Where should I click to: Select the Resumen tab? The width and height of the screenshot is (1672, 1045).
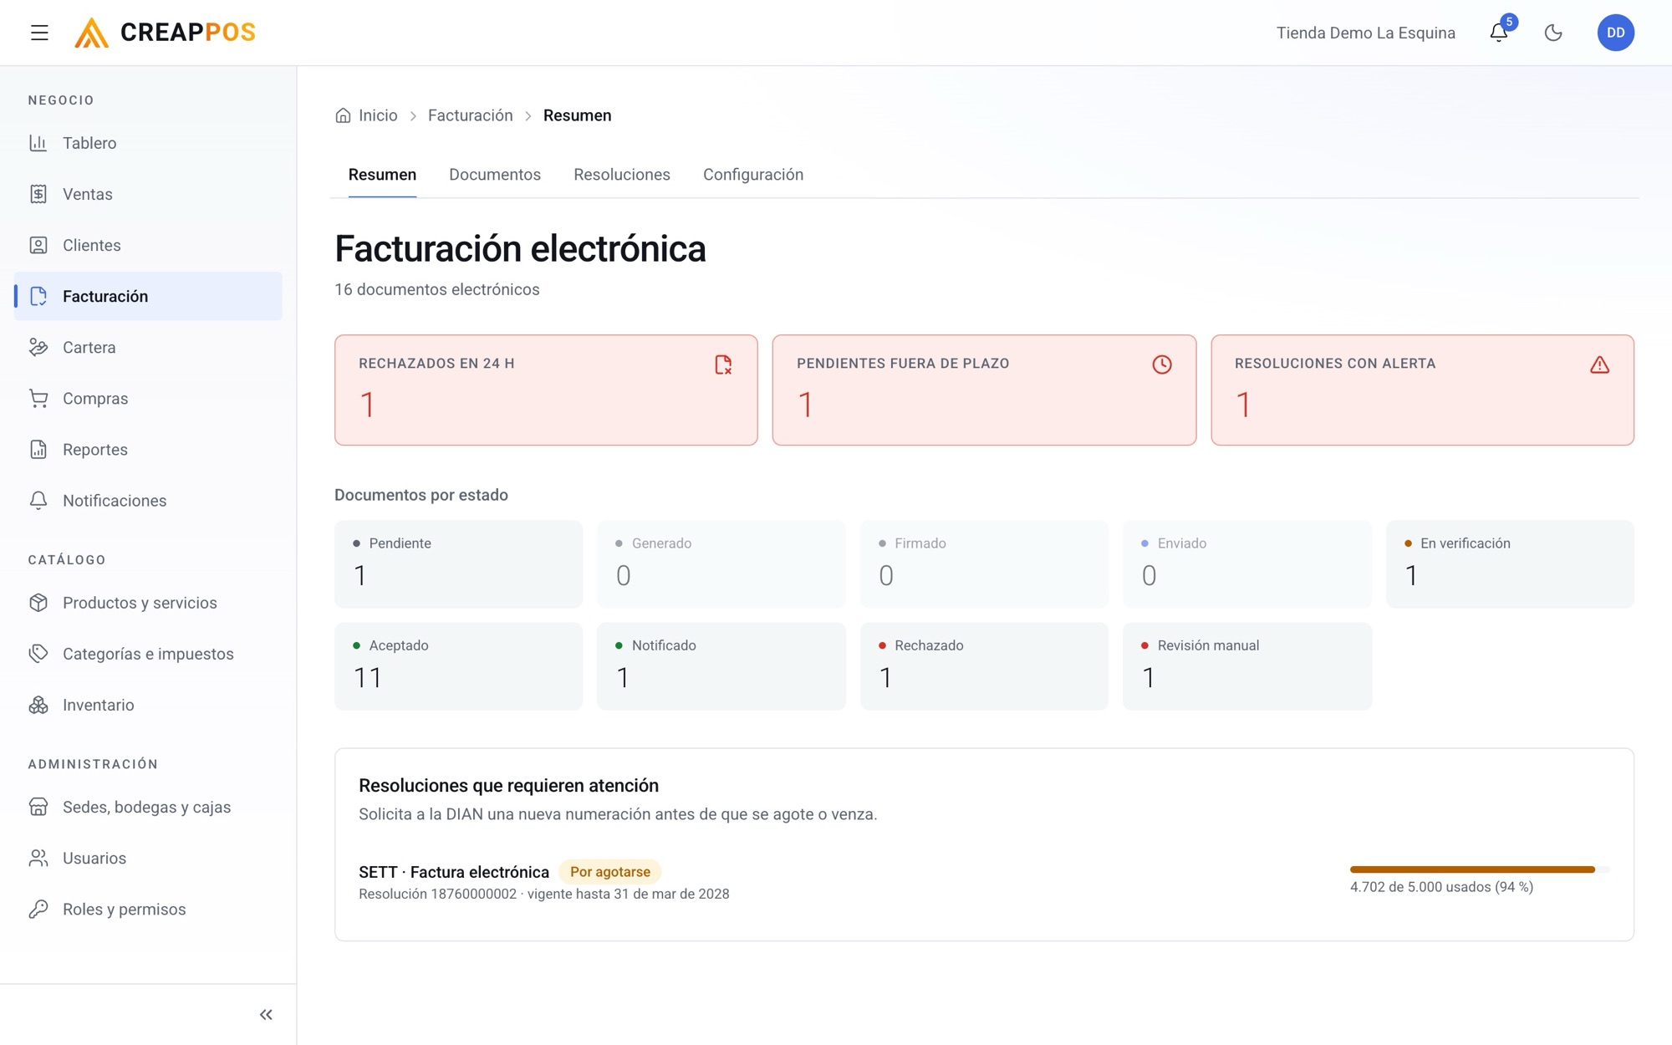point(382,175)
